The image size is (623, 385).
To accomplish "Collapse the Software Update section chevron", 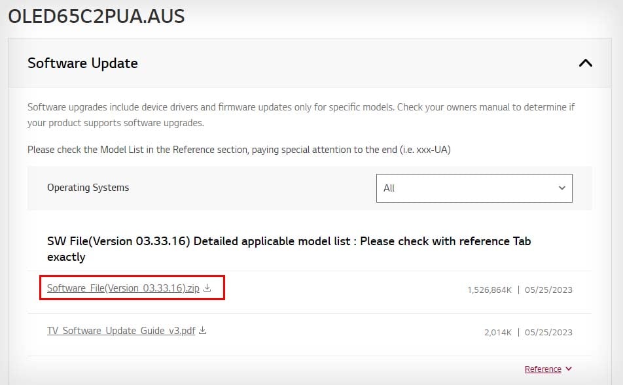I will [586, 63].
